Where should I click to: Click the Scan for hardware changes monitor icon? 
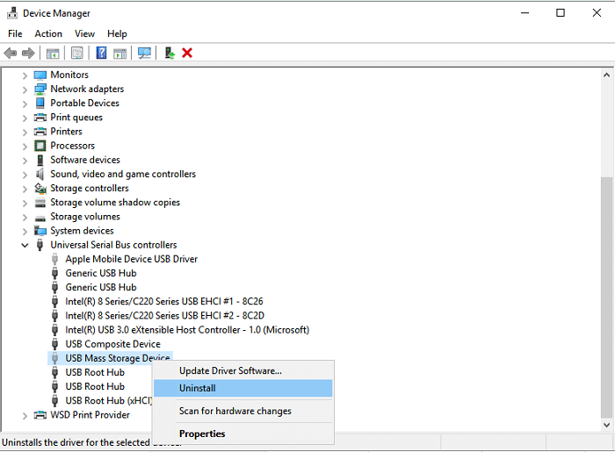coord(144,54)
